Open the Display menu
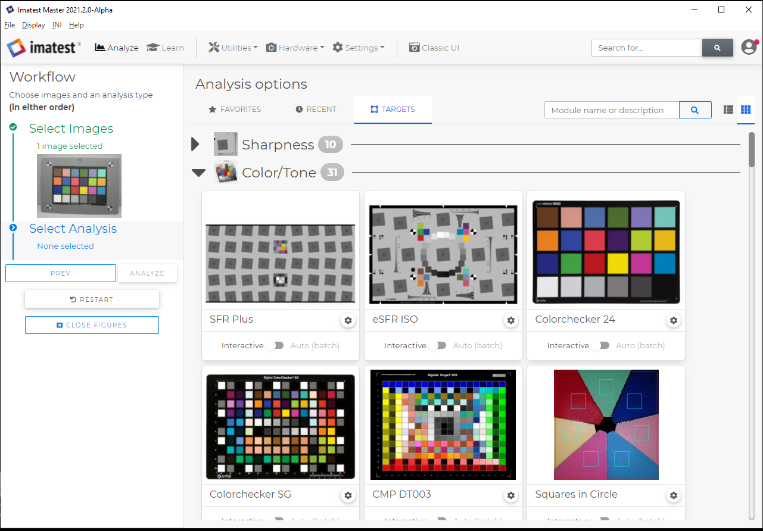The width and height of the screenshot is (763, 531). [x=33, y=25]
